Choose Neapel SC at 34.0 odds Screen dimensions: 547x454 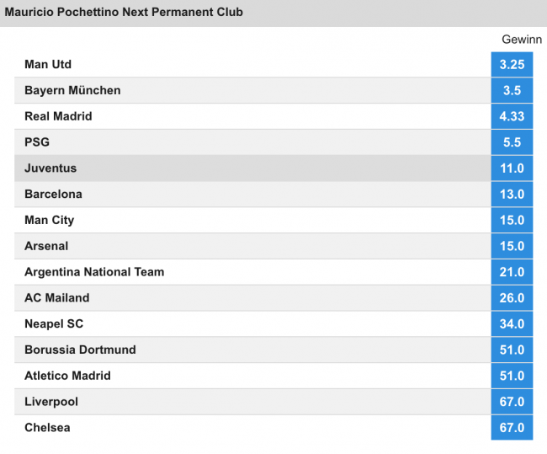coord(511,324)
